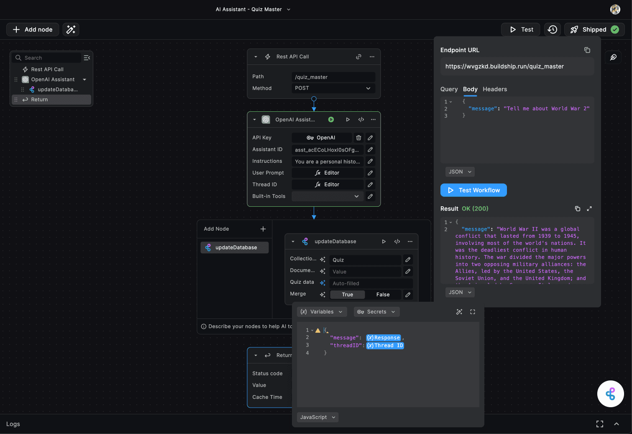Edit the User Prompt using its pencil icon
Screen dimensions: 632x434
click(x=370, y=172)
